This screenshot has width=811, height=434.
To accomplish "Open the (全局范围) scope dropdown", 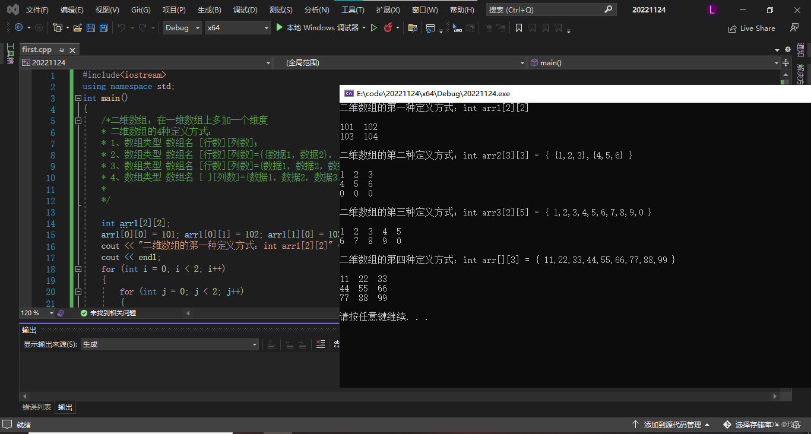I will 401,62.
